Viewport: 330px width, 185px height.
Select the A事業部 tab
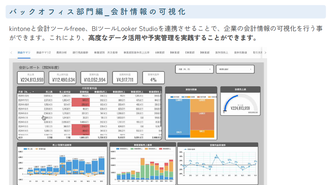160,53
